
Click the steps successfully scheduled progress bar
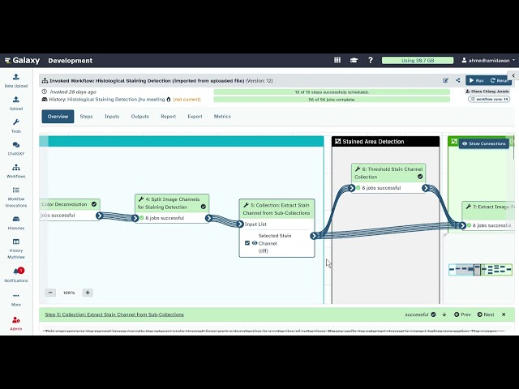[x=332, y=92]
